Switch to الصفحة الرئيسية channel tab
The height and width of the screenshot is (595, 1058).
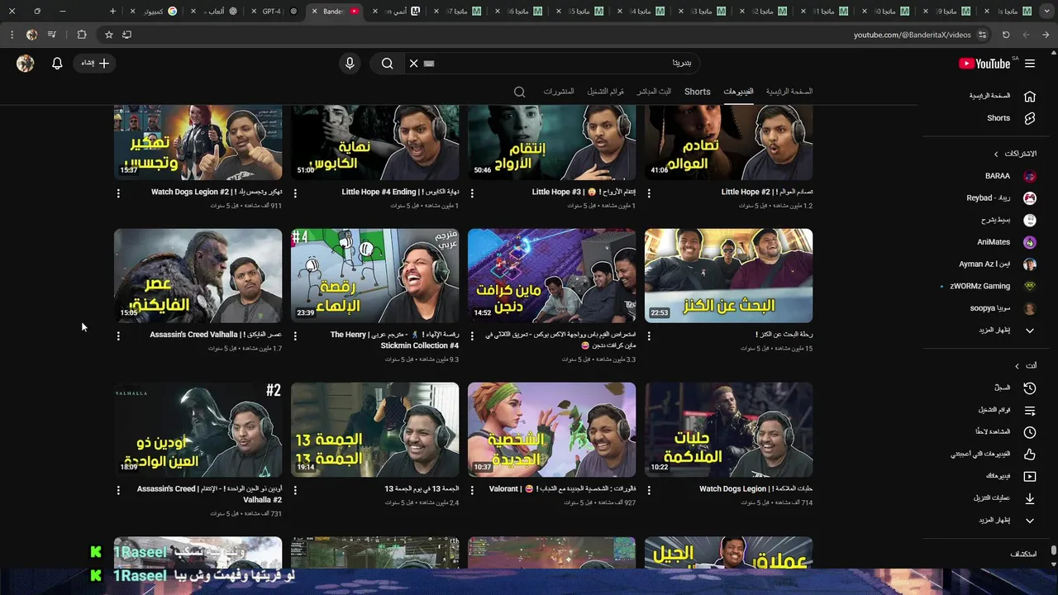[x=789, y=92]
